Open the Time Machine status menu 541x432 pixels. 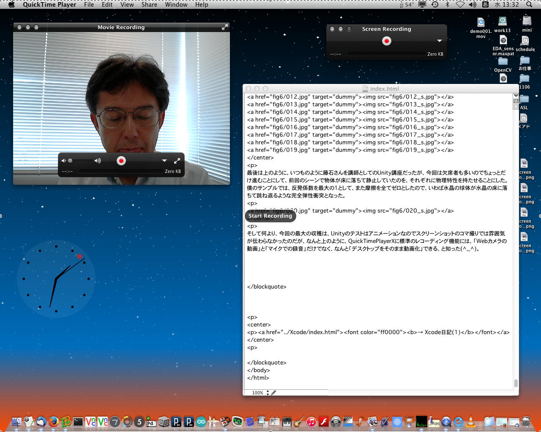435,5
